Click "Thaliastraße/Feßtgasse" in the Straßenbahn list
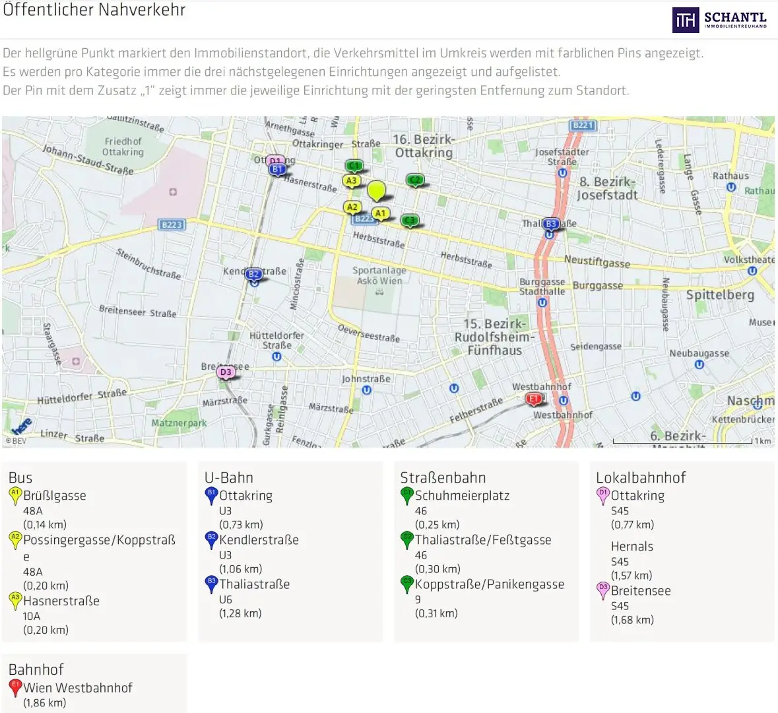This screenshot has height=713, width=778. tap(483, 540)
